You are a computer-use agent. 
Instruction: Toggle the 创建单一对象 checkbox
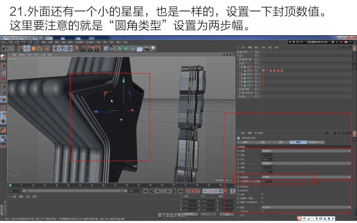click(263, 198)
